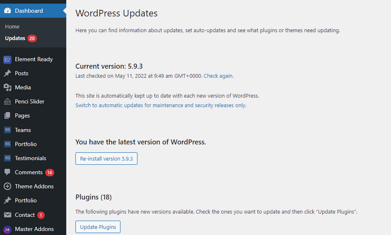This screenshot has width=391, height=235.
Task: Click the Media library icon
Action: 7,88
